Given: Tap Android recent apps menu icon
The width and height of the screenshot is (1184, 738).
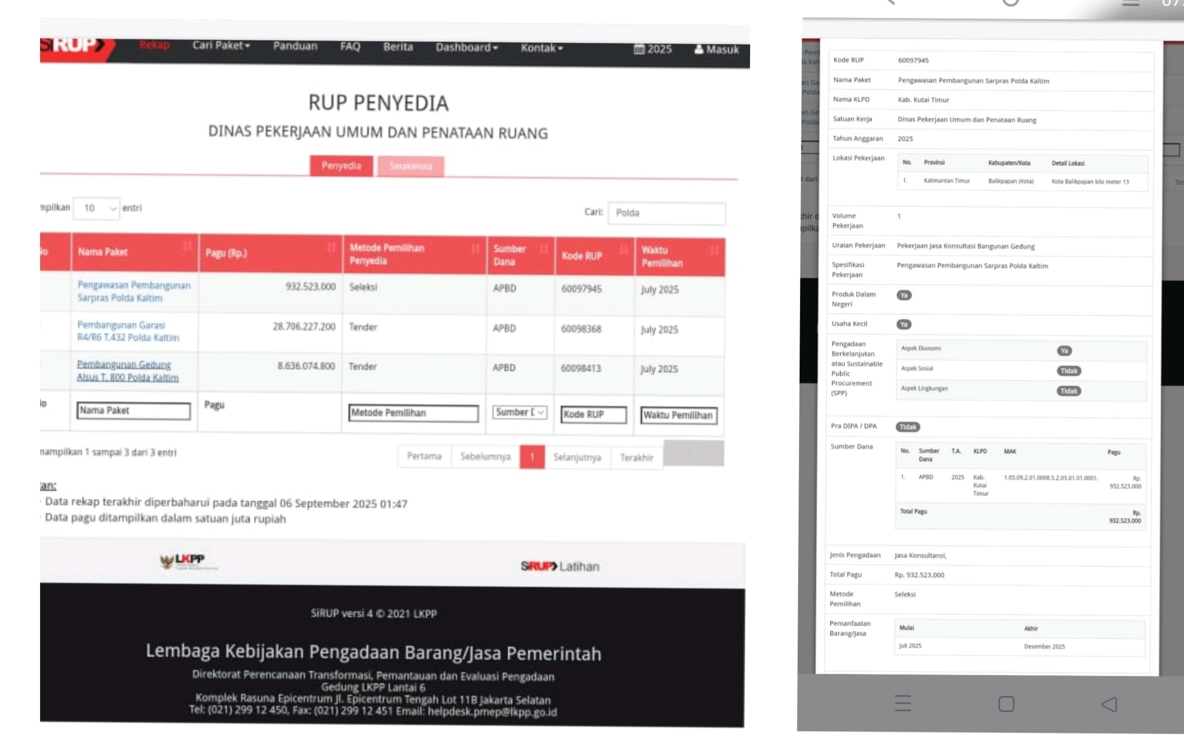Looking at the screenshot, I should coord(902,703).
